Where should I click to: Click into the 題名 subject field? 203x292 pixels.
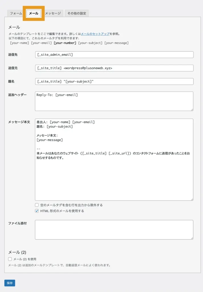click(x=114, y=82)
